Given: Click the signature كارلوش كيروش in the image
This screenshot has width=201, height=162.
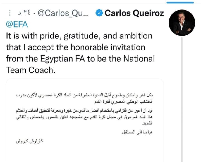Looking at the screenshot, I should pyautogui.click(x=29, y=141).
